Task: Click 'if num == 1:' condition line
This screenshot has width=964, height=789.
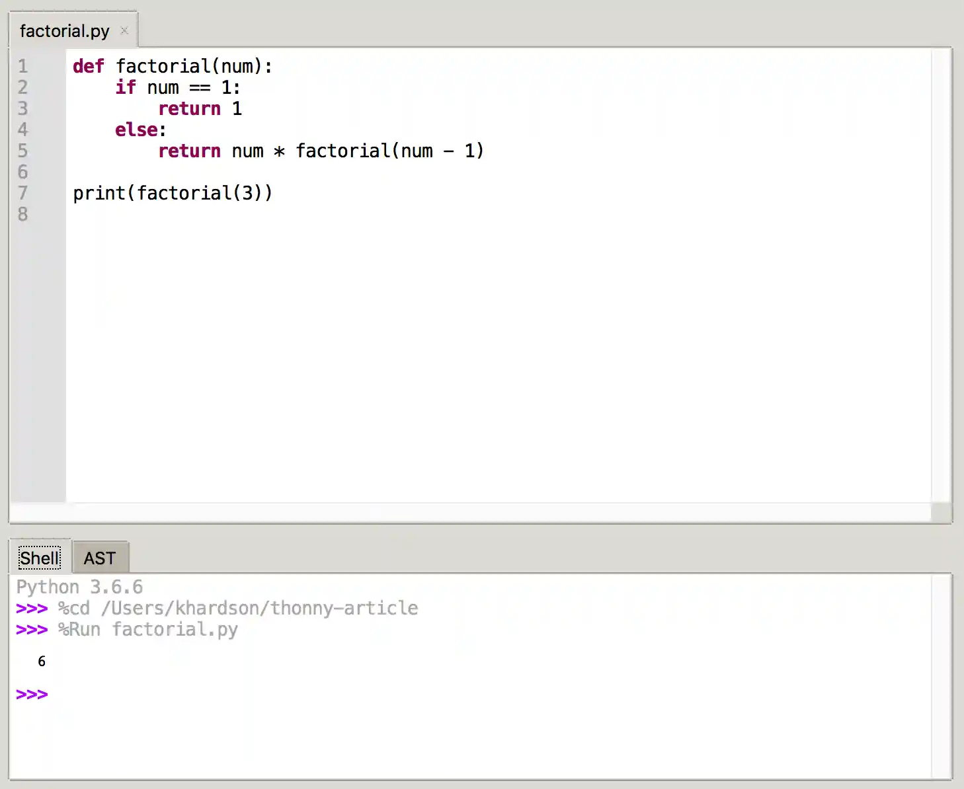Action: (178, 87)
